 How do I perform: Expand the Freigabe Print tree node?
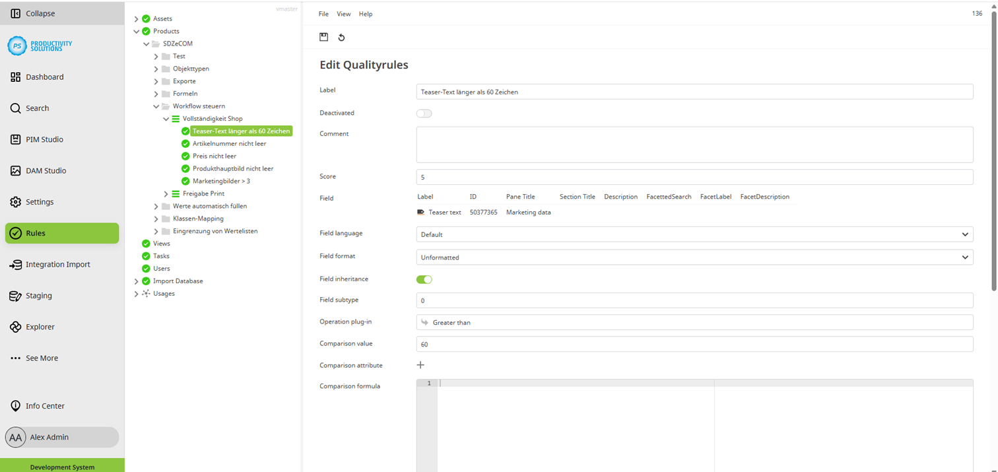click(166, 194)
